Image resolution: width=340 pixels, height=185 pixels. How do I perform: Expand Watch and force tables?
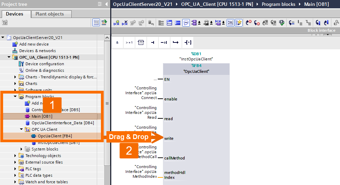coord(15,182)
